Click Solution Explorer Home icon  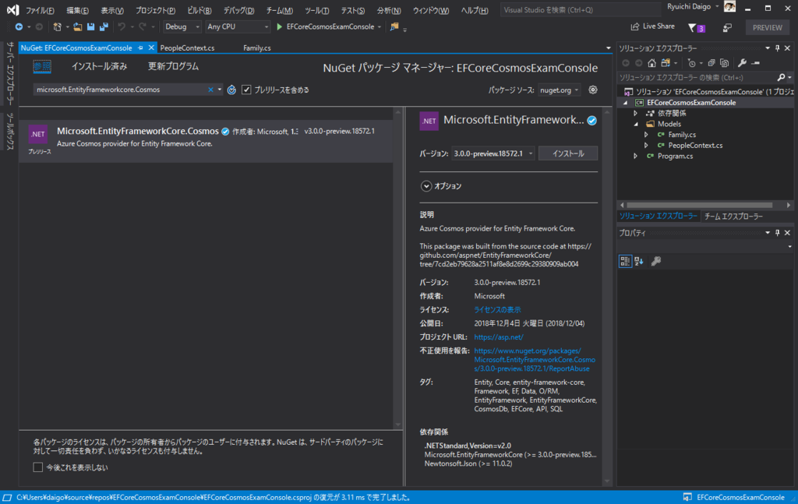tap(651, 63)
